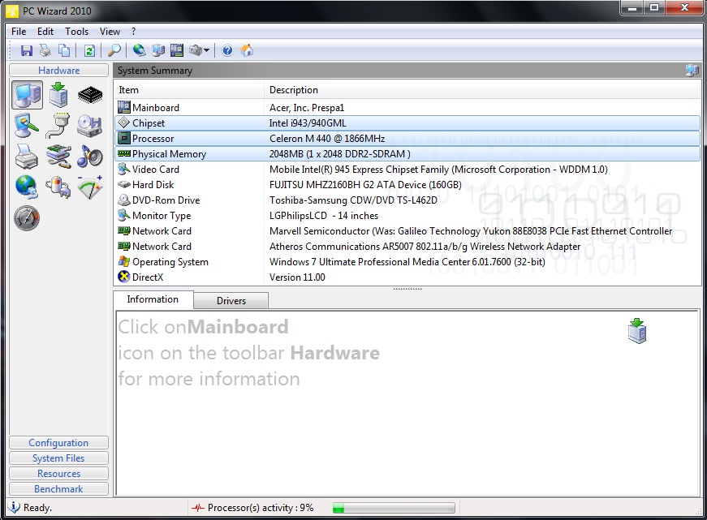707x520 pixels.
Task: Select the Video Card row
Action: point(407,170)
